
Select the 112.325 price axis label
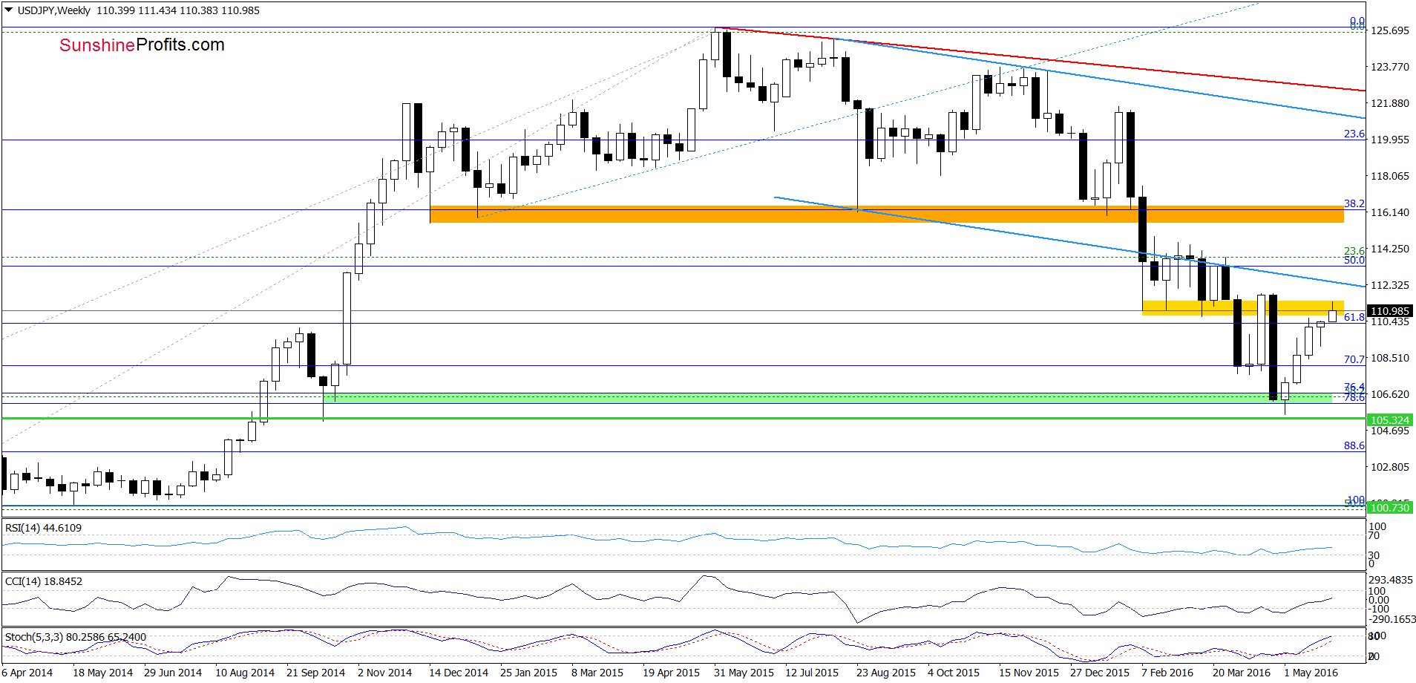pyautogui.click(x=1390, y=285)
